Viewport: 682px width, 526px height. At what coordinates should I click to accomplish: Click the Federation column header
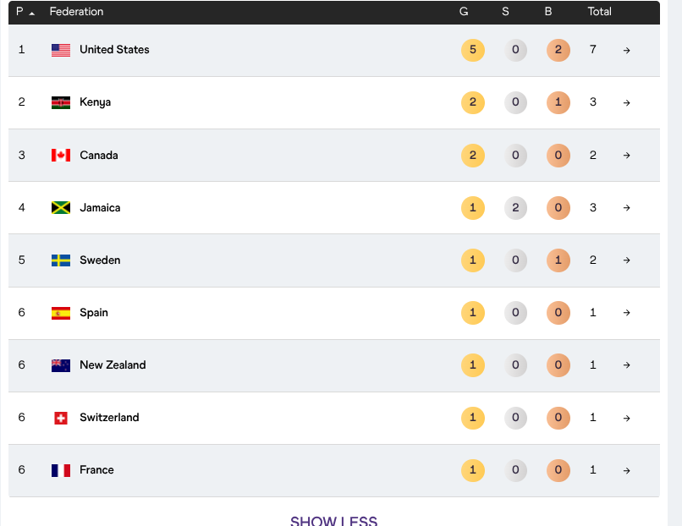pyautogui.click(x=76, y=12)
